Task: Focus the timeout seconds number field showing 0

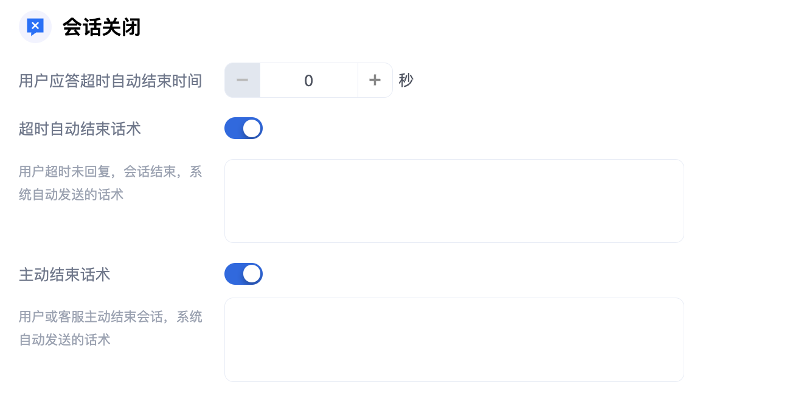Action: coord(308,80)
